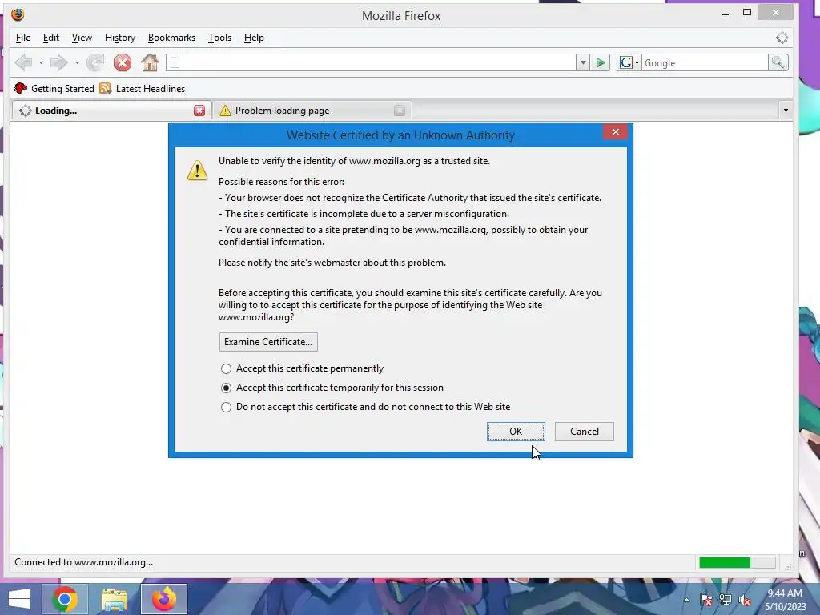Close the Loading tab with its red X
The height and width of the screenshot is (615, 820).
point(199,111)
